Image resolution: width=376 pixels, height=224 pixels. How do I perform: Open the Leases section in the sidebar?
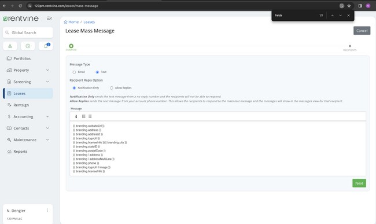coord(28,93)
